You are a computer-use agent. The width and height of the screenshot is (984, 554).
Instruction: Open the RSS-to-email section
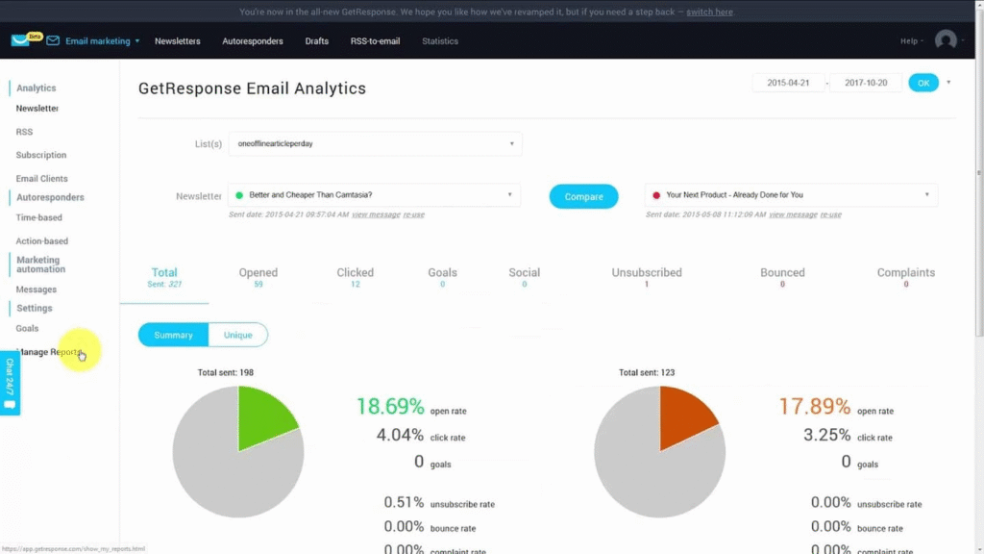click(375, 41)
